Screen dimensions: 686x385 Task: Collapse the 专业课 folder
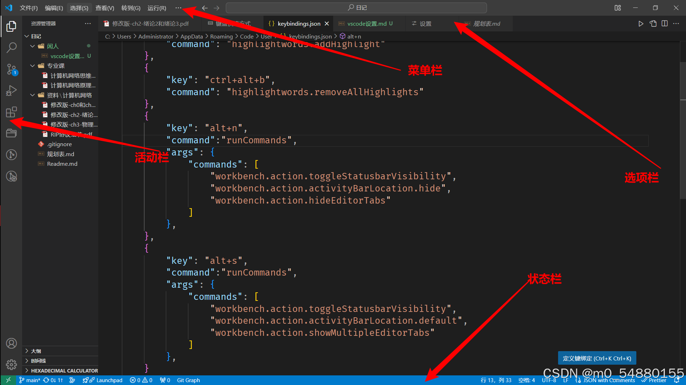33,66
